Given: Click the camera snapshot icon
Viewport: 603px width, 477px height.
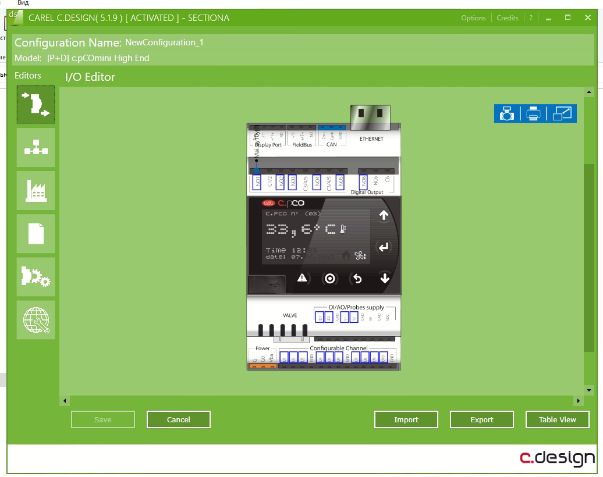Looking at the screenshot, I should [x=506, y=114].
